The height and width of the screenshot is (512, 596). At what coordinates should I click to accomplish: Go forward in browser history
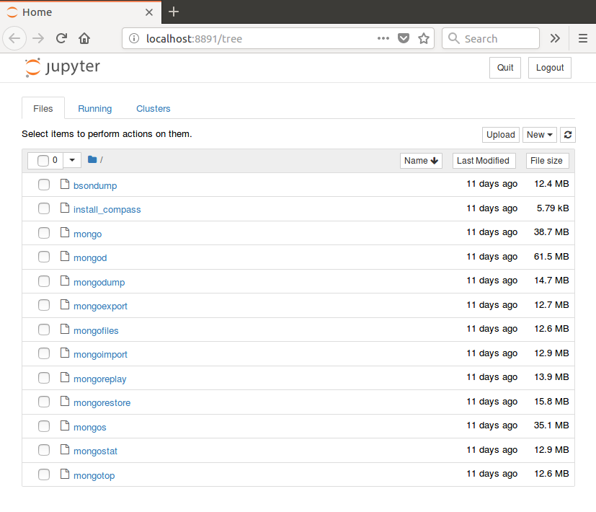click(x=38, y=38)
